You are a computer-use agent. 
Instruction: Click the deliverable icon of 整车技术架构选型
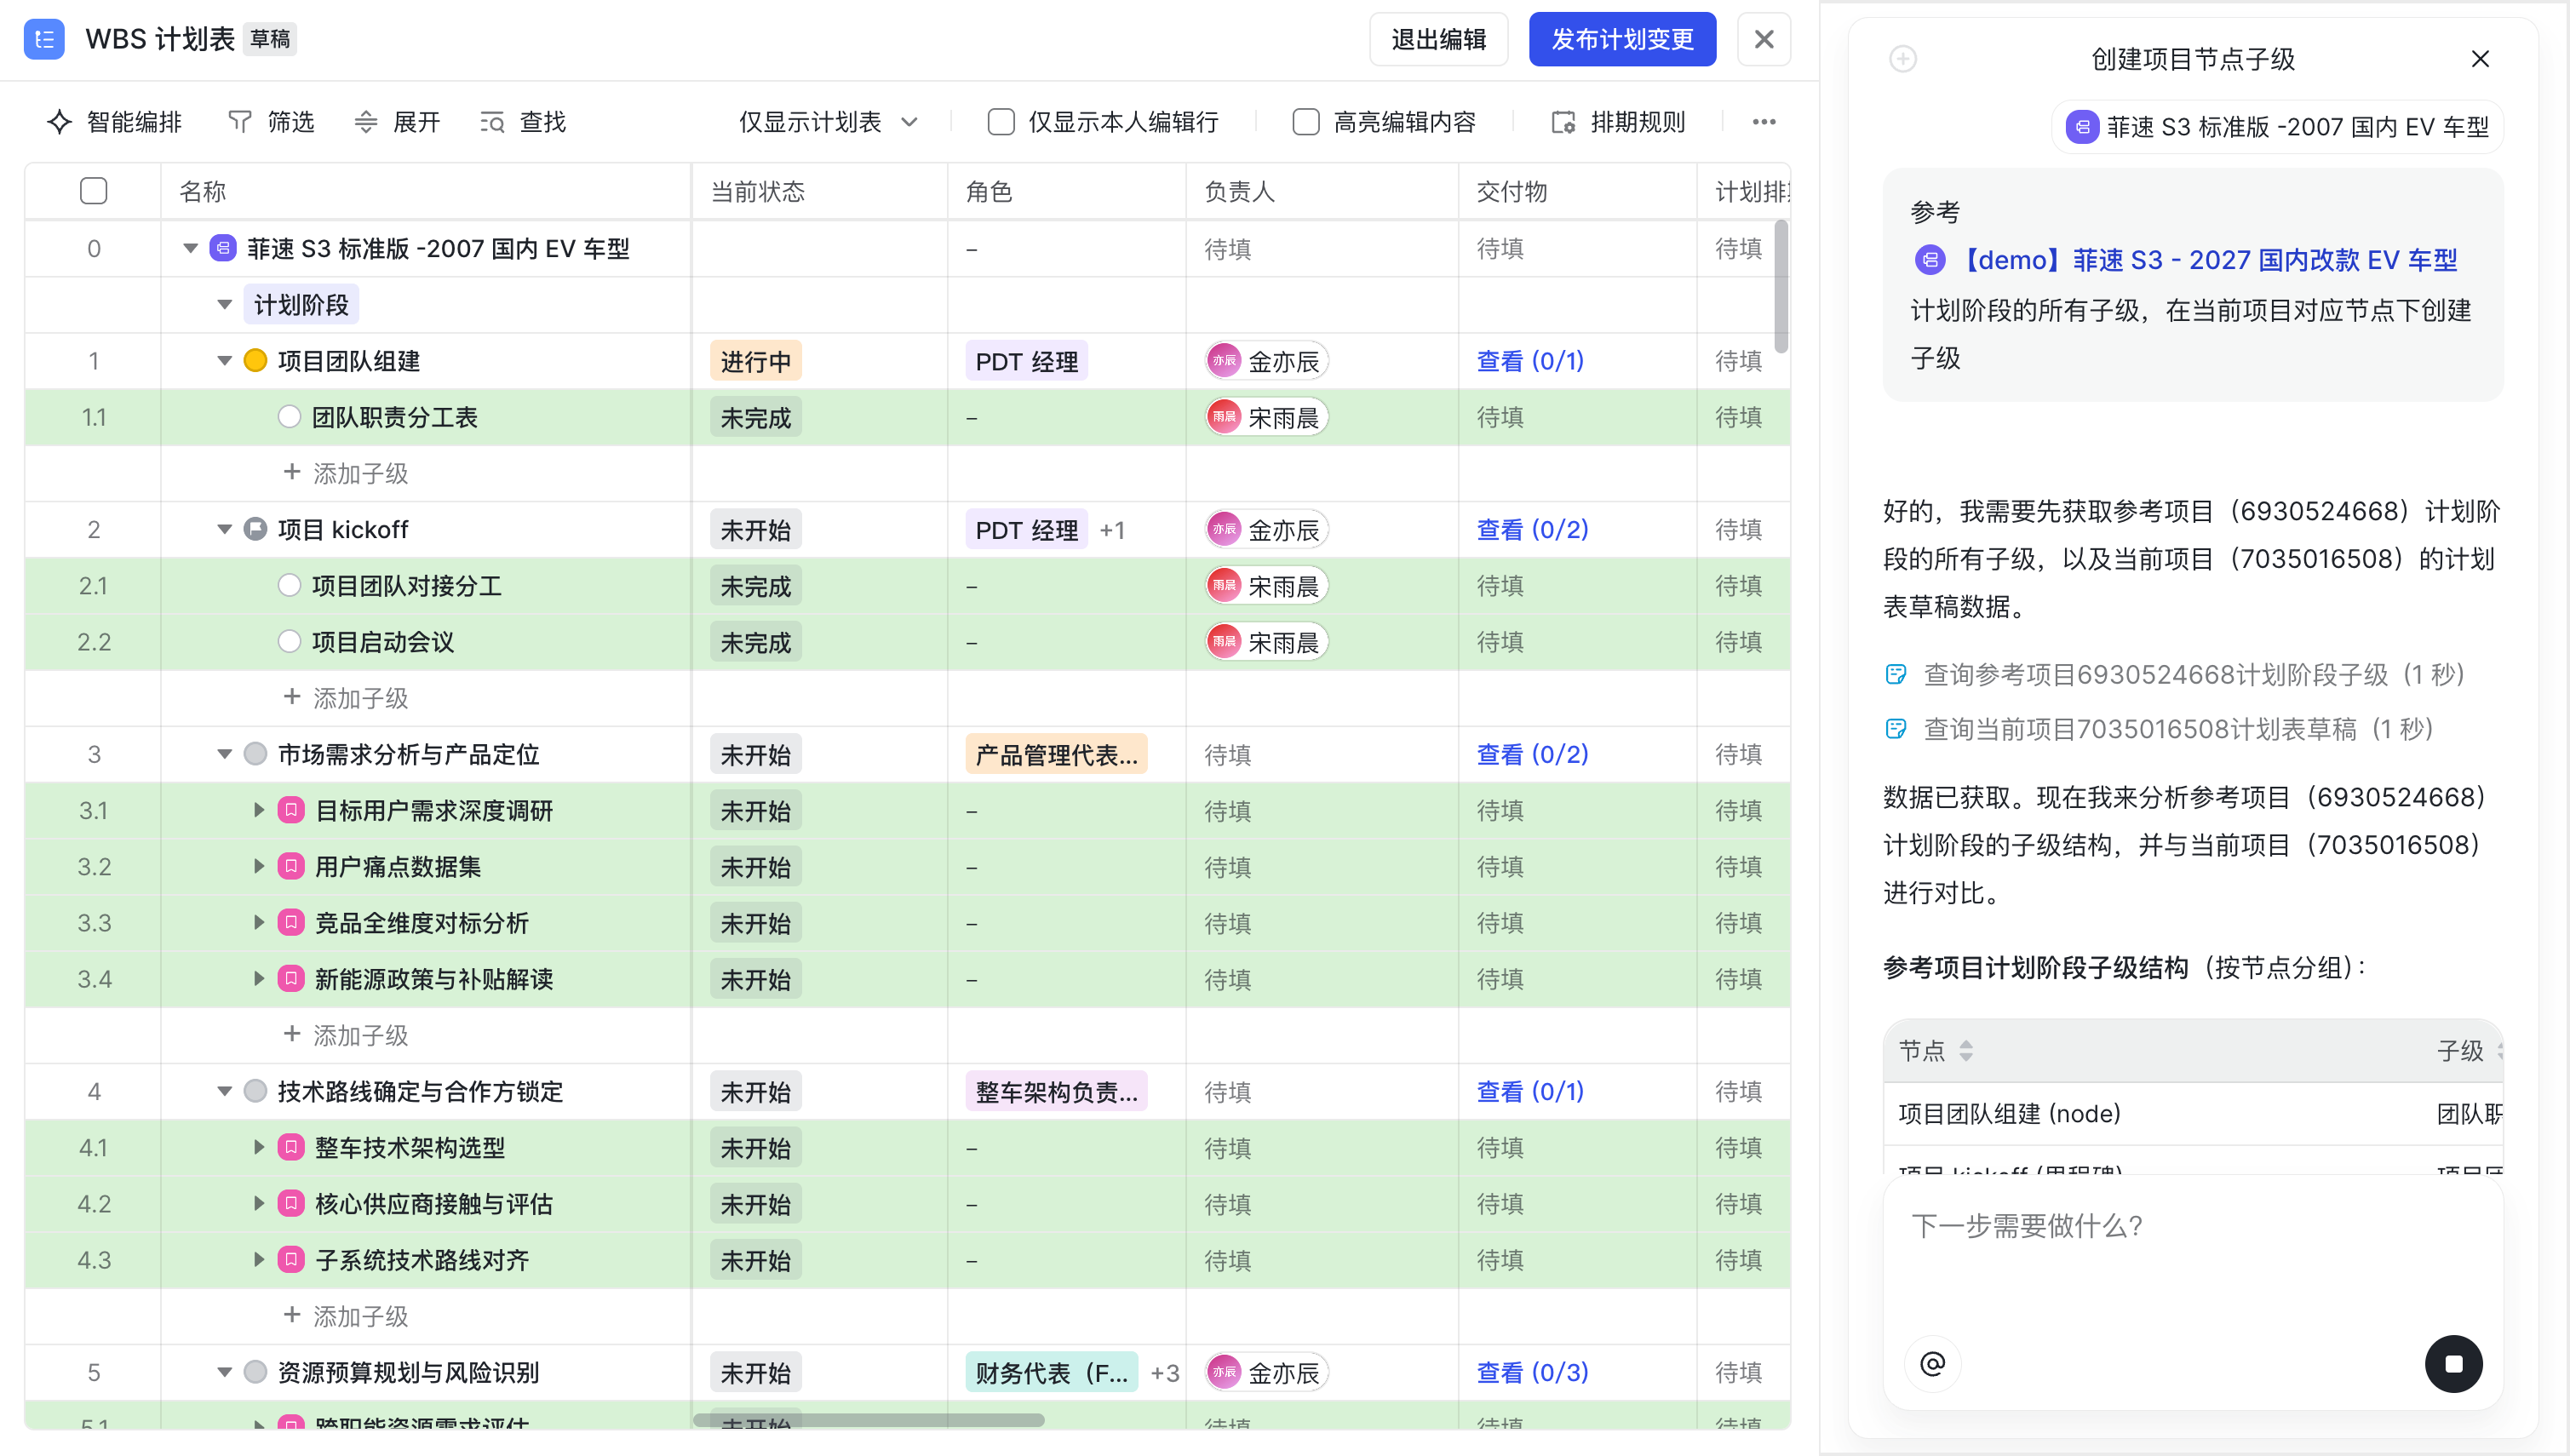pos(291,1147)
